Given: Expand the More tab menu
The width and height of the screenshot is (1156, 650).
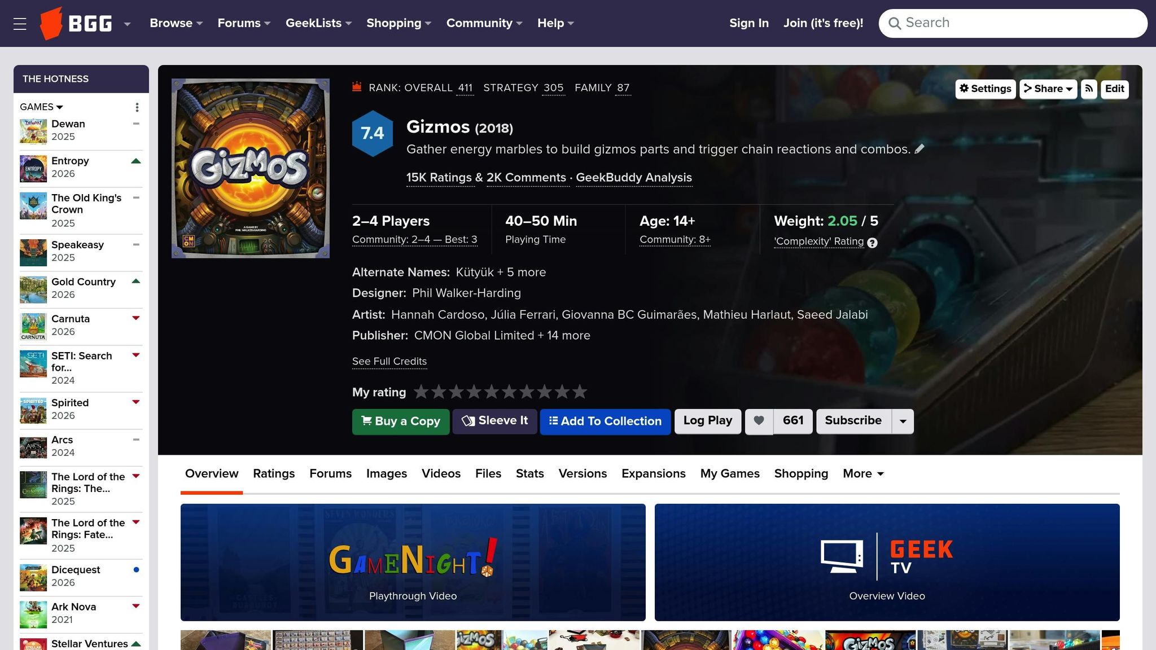Looking at the screenshot, I should pos(862,474).
